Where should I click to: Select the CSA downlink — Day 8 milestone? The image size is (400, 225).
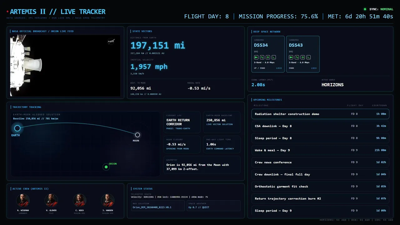click(320, 126)
